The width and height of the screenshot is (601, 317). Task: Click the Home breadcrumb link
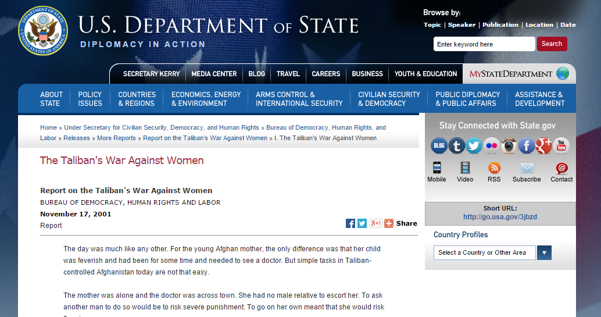pyautogui.click(x=48, y=127)
